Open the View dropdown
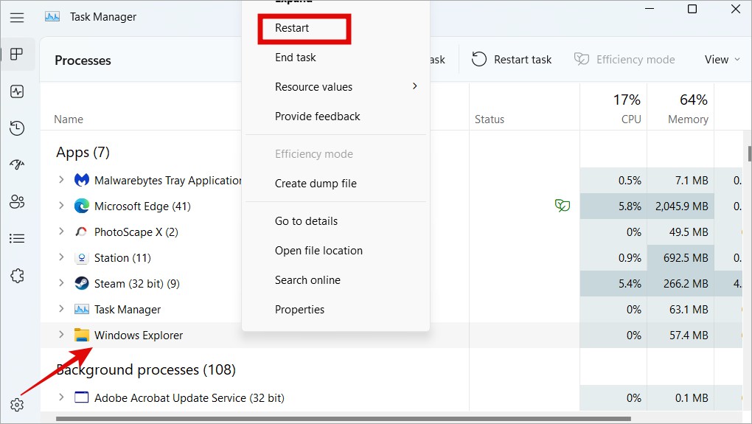 pos(721,60)
